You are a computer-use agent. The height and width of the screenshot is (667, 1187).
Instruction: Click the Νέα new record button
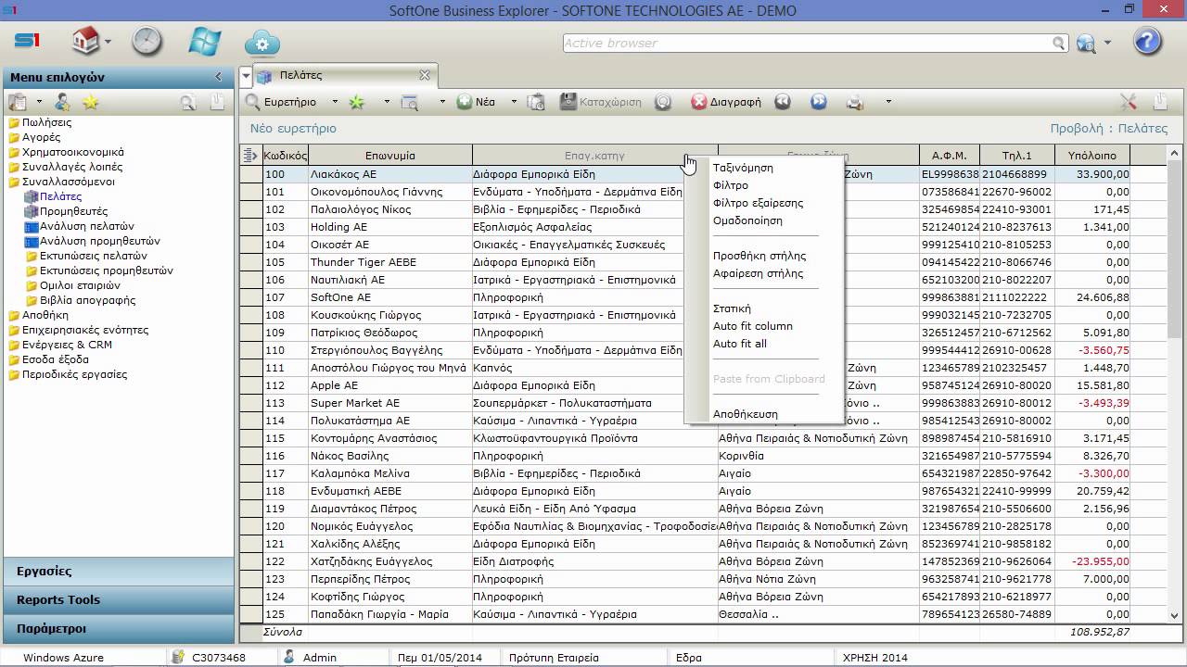[x=476, y=102]
